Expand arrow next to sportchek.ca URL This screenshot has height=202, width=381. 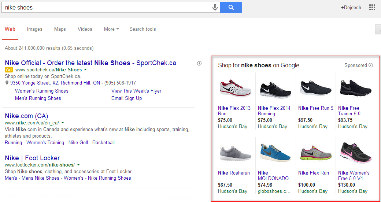coord(85,70)
